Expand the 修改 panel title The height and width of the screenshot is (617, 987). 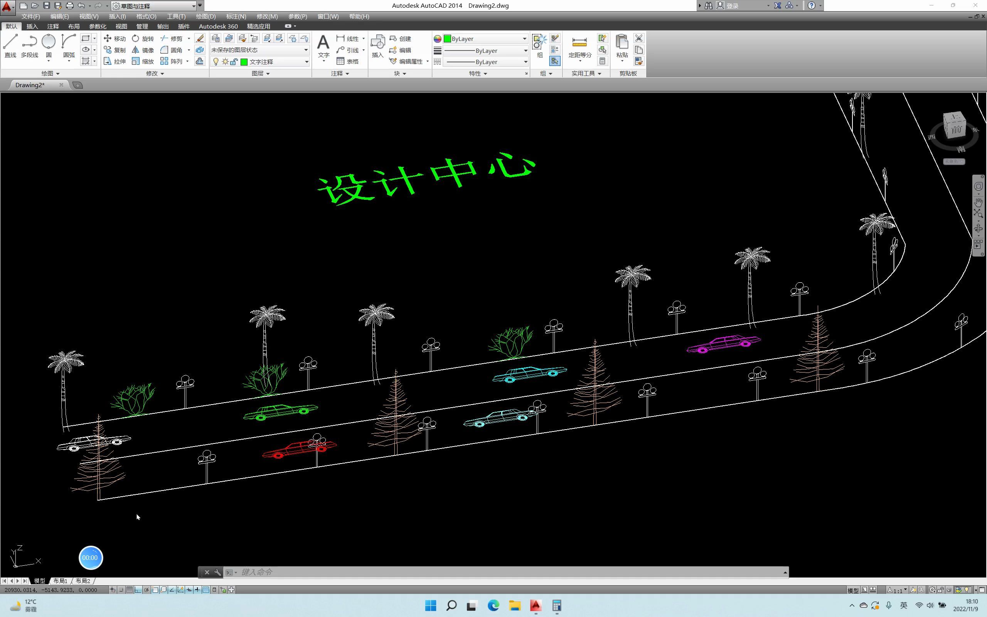(x=155, y=73)
